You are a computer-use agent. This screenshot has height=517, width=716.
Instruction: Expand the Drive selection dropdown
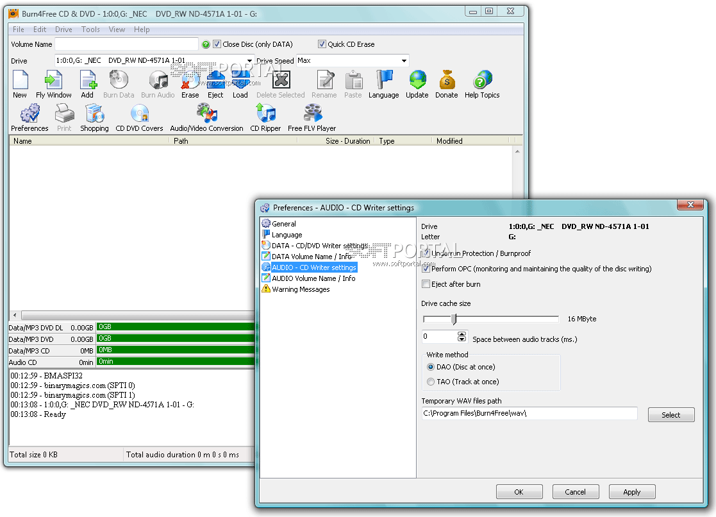250,60
